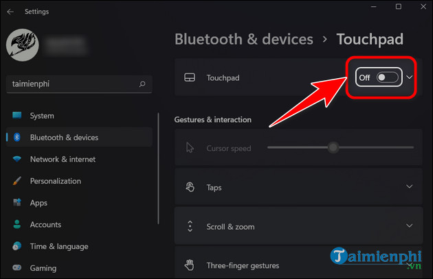Click the touchpad device icon

coord(190,77)
